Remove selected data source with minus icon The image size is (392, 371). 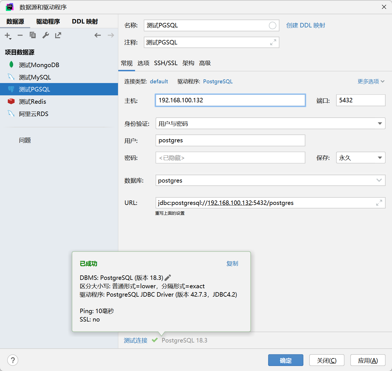click(x=20, y=35)
